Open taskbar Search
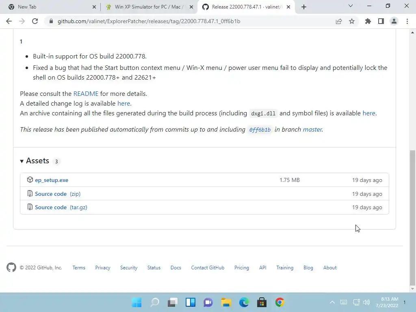416x312 pixels. click(x=155, y=302)
